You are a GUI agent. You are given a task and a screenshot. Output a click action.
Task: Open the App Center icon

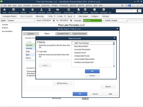point(94,11)
